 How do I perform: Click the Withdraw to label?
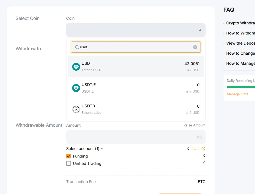(x=28, y=48)
